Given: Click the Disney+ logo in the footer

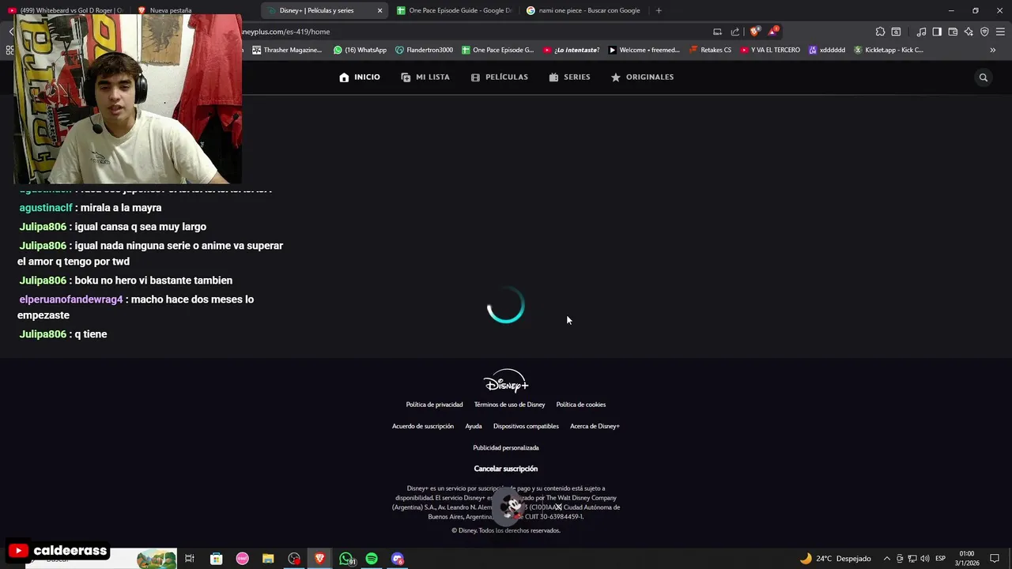Looking at the screenshot, I should (x=506, y=381).
